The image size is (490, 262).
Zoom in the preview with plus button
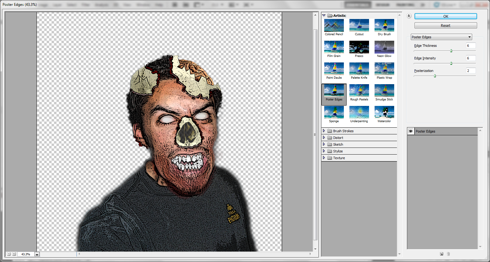tap(14, 254)
